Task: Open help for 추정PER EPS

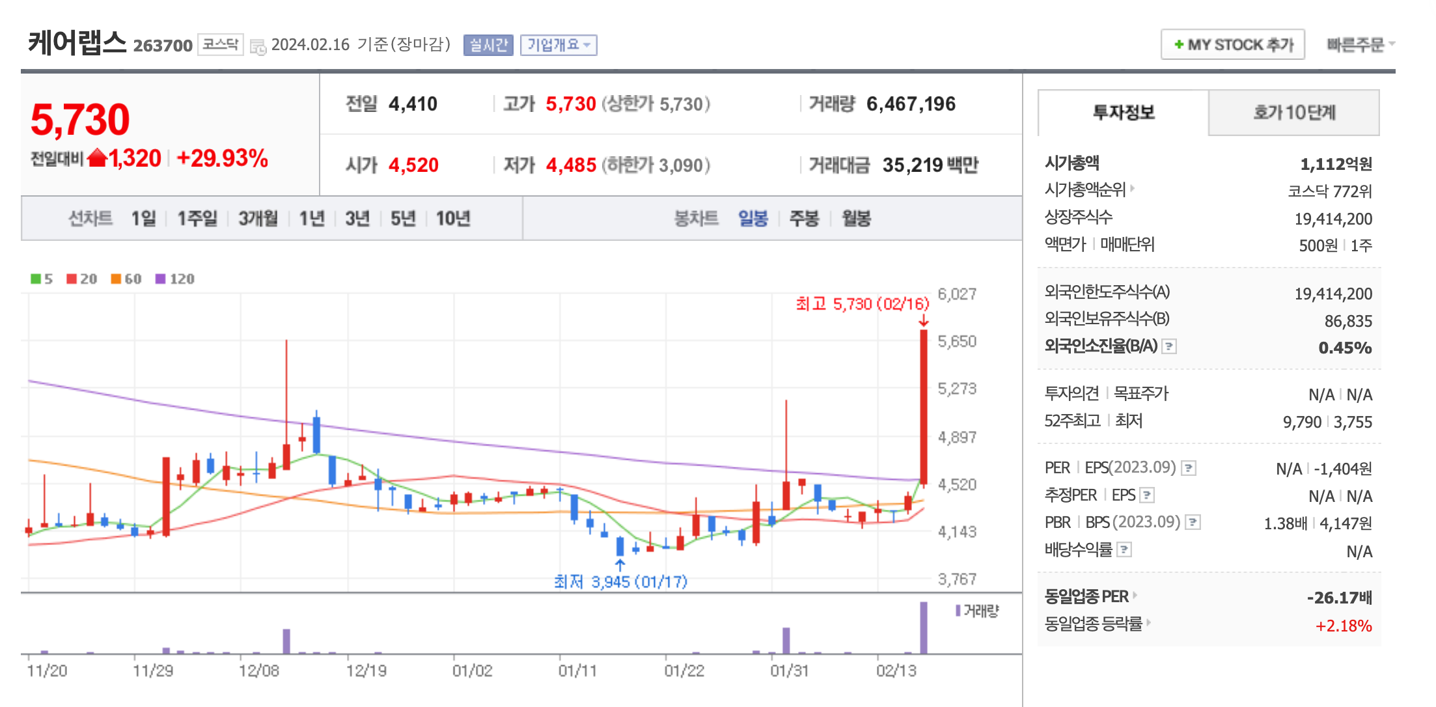Action: point(1148,495)
